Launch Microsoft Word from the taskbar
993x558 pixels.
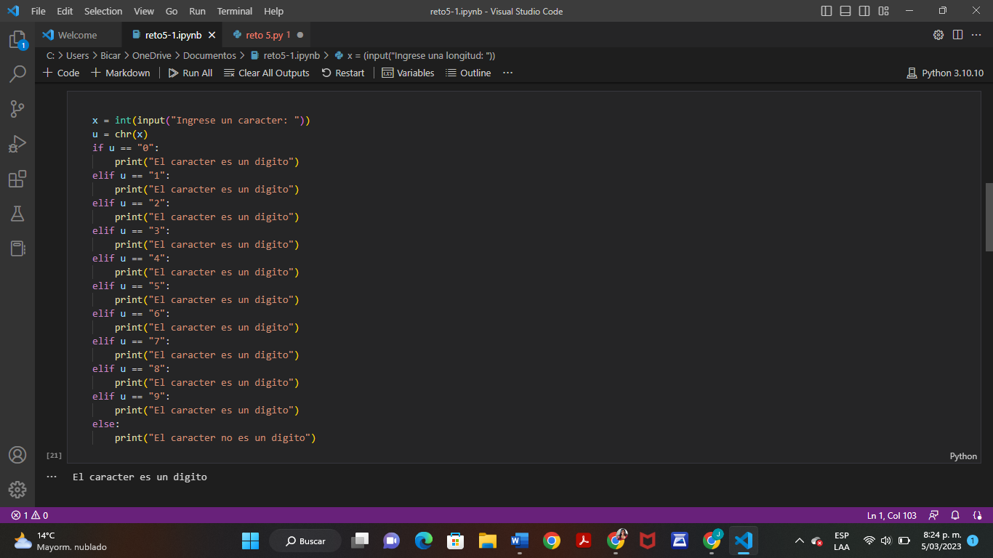coord(519,541)
